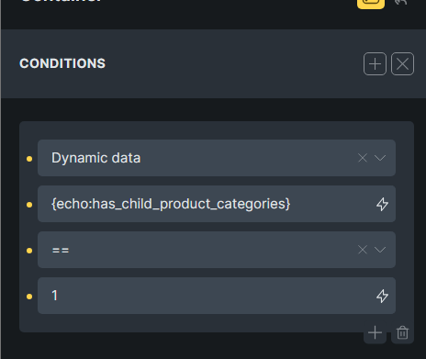Screen dimensions: 426x359
Task: Clear the == operator selection
Action: pyautogui.click(x=363, y=250)
